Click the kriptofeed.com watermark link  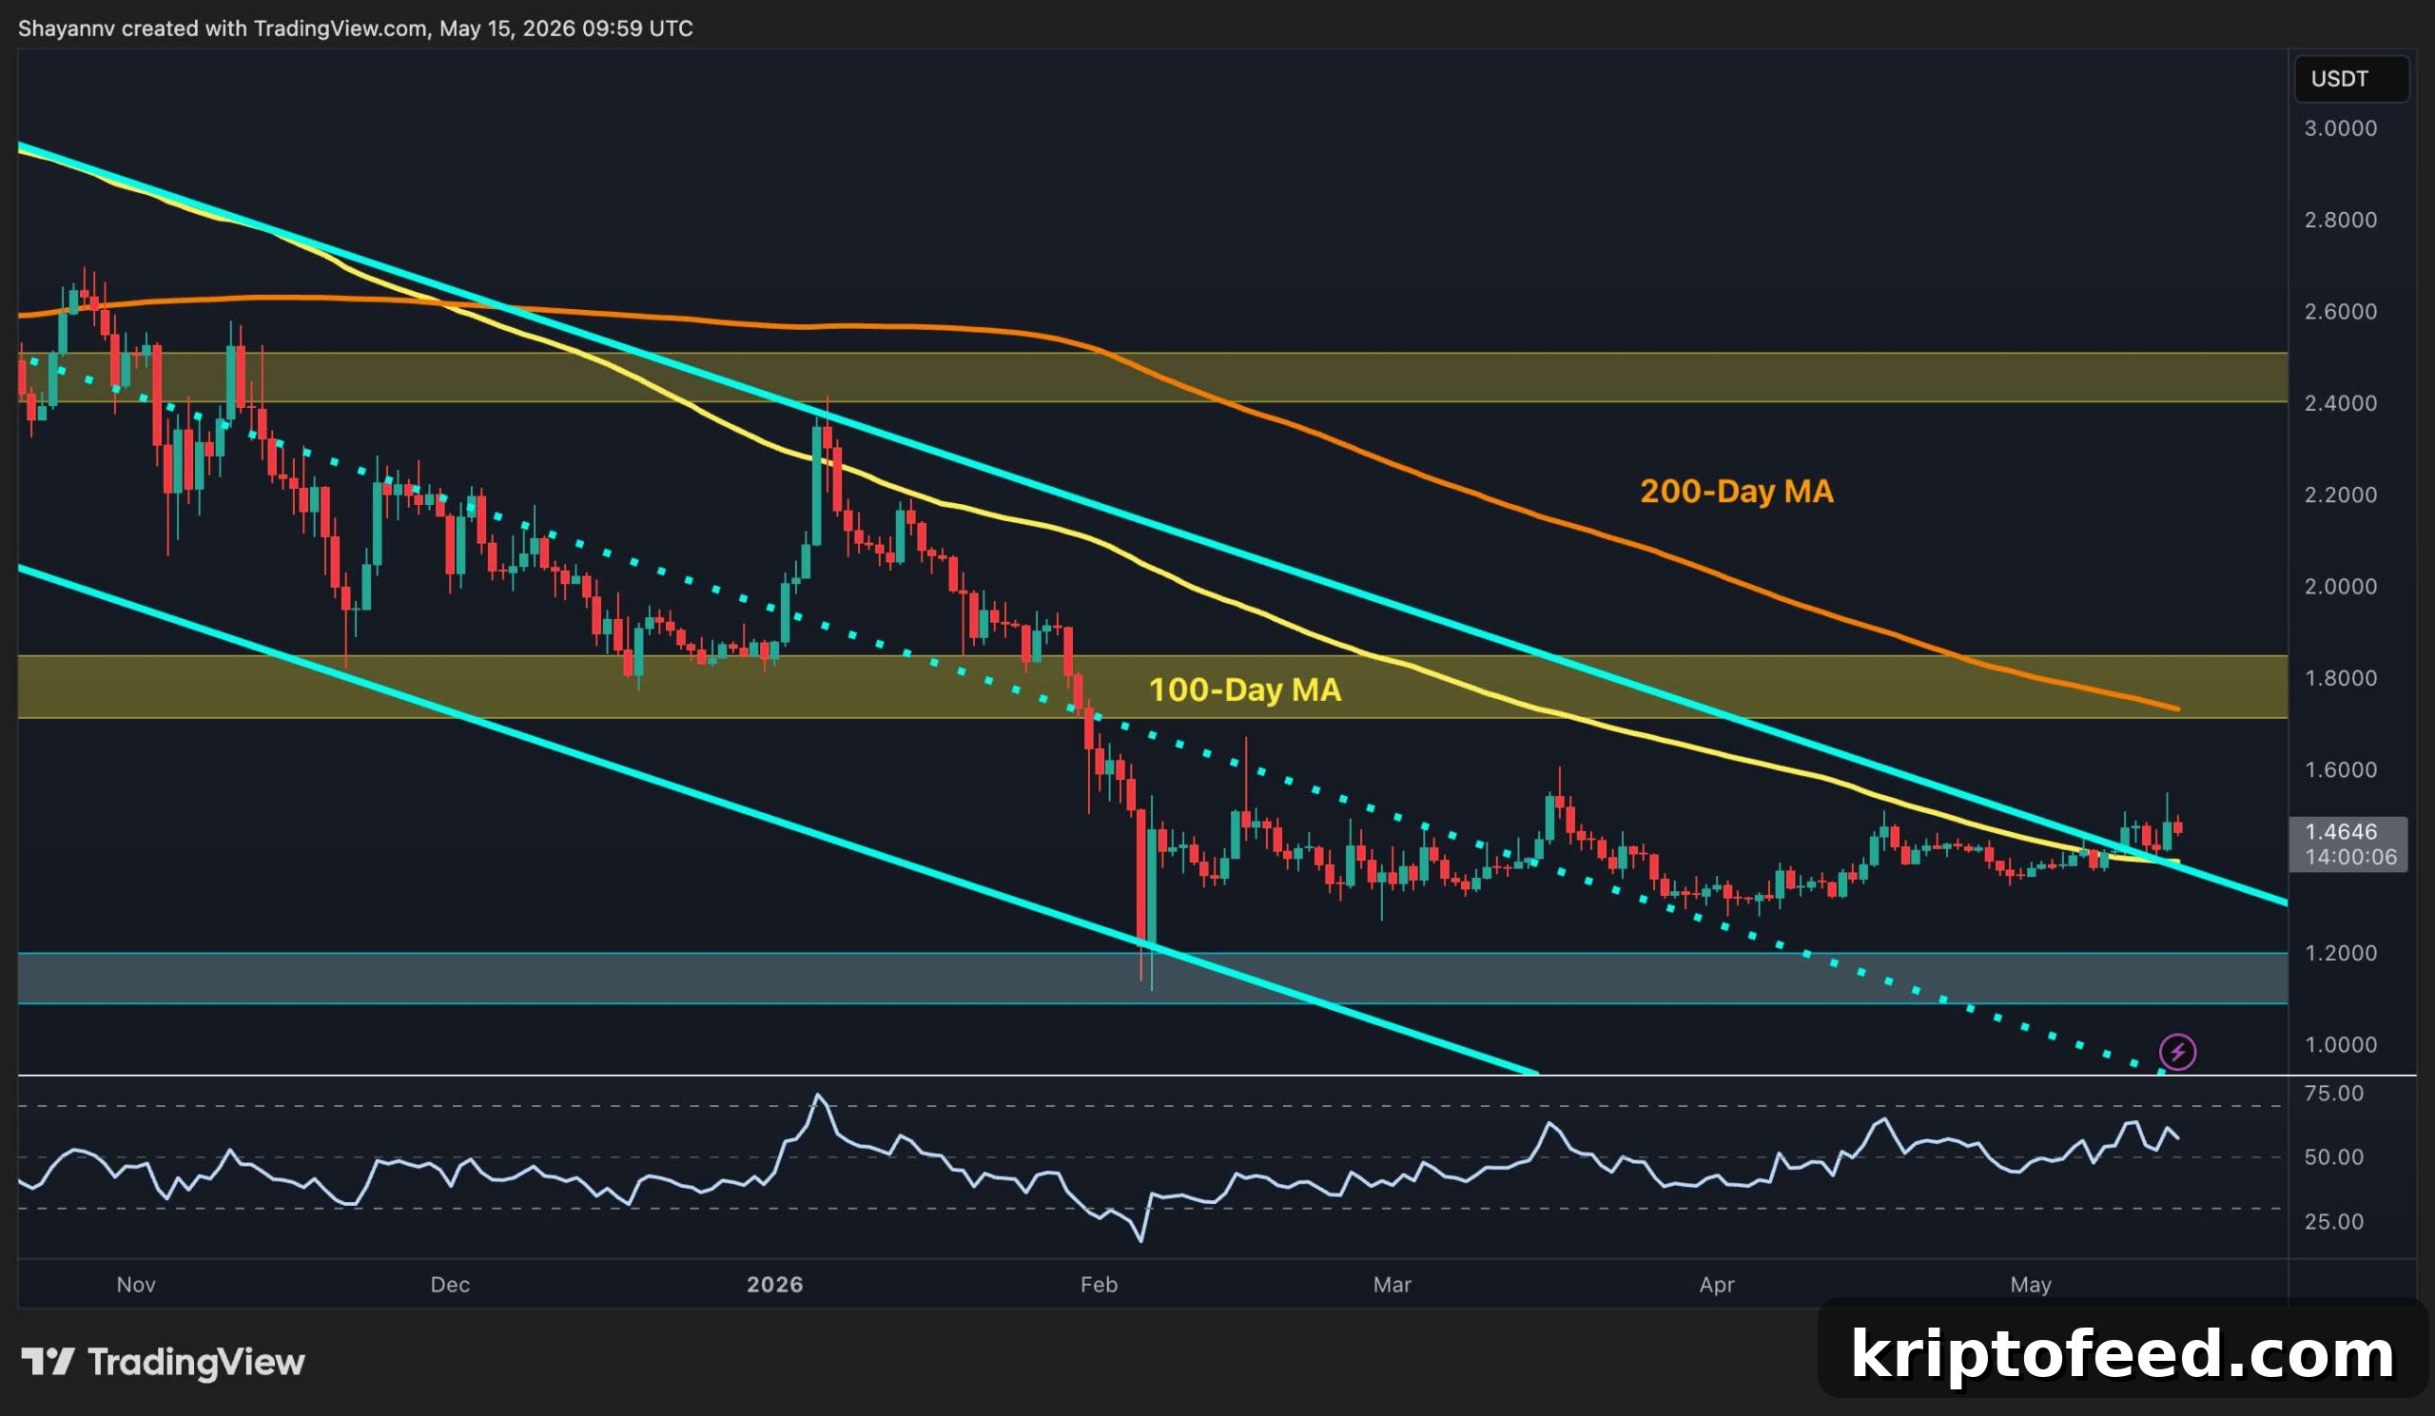2122,1353
